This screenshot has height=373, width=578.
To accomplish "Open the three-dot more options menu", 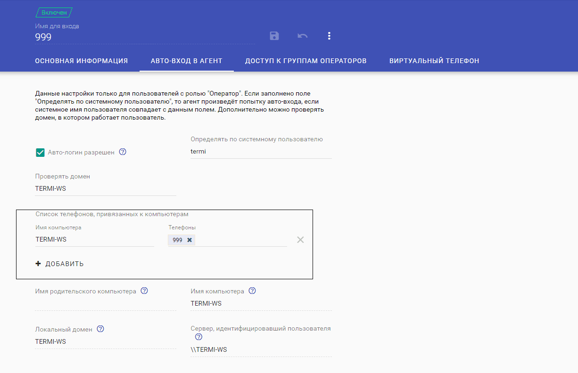I will 329,36.
